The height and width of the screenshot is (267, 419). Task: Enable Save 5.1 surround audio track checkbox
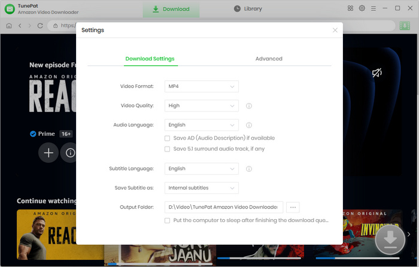pos(168,149)
